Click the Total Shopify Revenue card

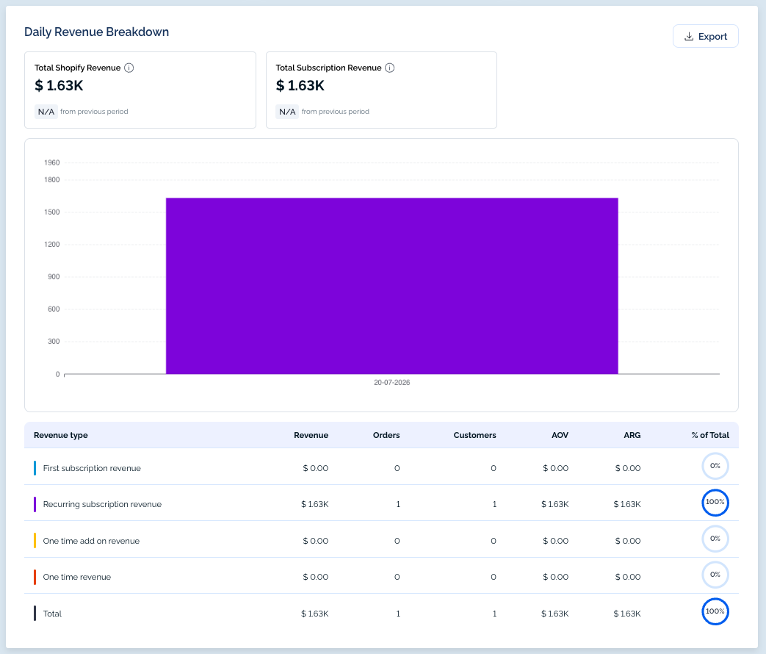click(x=140, y=90)
